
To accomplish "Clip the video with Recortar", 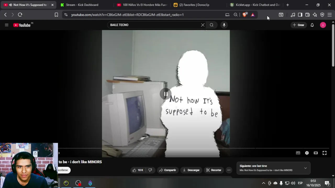I will 214,170.
